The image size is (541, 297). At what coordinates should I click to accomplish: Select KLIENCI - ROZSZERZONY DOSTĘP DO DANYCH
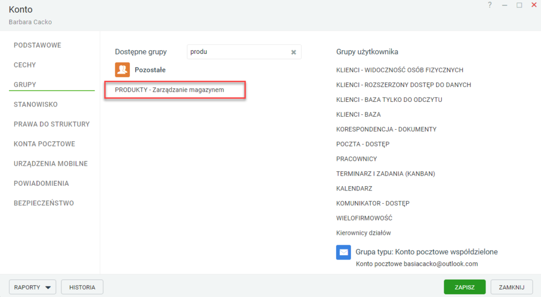tap(404, 85)
